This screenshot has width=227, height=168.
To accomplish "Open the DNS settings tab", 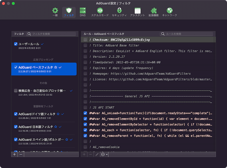I will click(x=83, y=12).
